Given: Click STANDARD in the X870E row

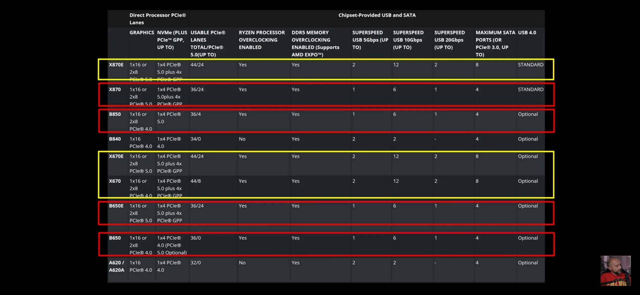Looking at the screenshot, I should [x=530, y=65].
